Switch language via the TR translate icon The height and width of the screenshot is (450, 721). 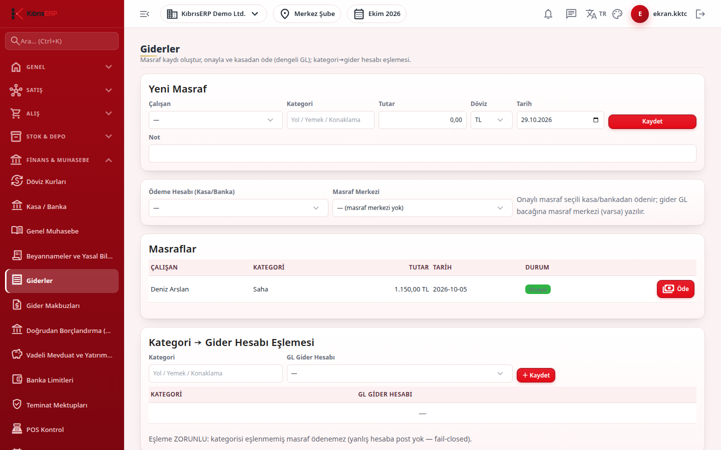pyautogui.click(x=596, y=14)
